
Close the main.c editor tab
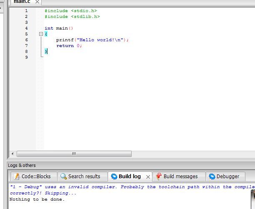click(37, 2)
